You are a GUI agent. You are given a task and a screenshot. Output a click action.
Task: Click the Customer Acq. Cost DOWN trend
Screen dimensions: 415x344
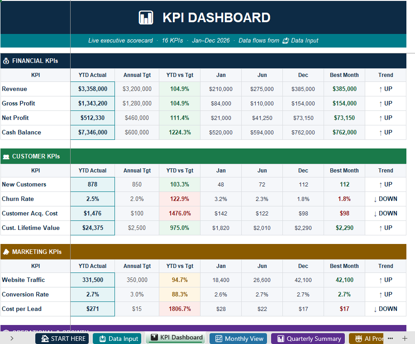[386, 213]
